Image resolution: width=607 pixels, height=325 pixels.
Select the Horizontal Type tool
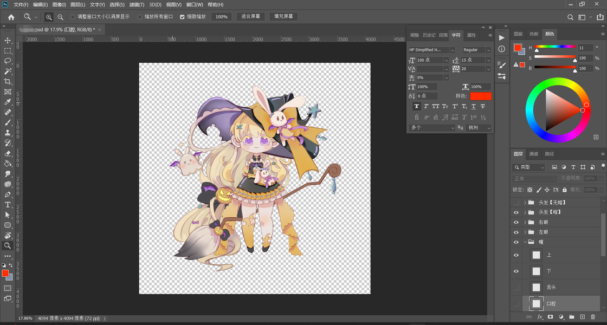8,205
